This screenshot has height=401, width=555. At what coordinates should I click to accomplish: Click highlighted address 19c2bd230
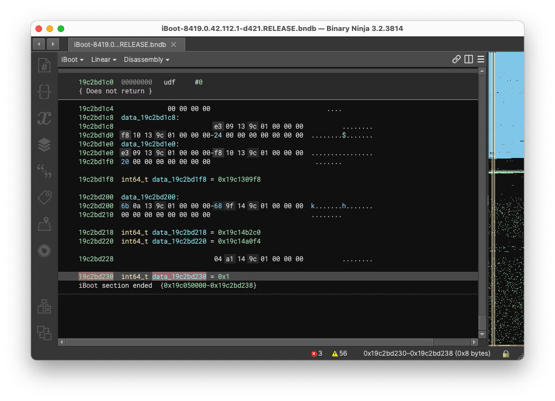tap(96, 277)
